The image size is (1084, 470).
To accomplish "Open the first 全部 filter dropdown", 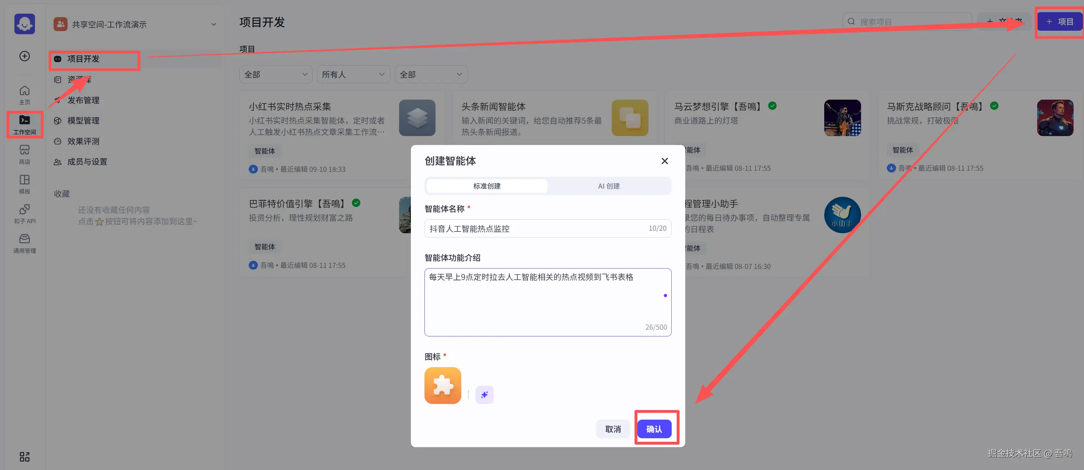I will pos(275,75).
